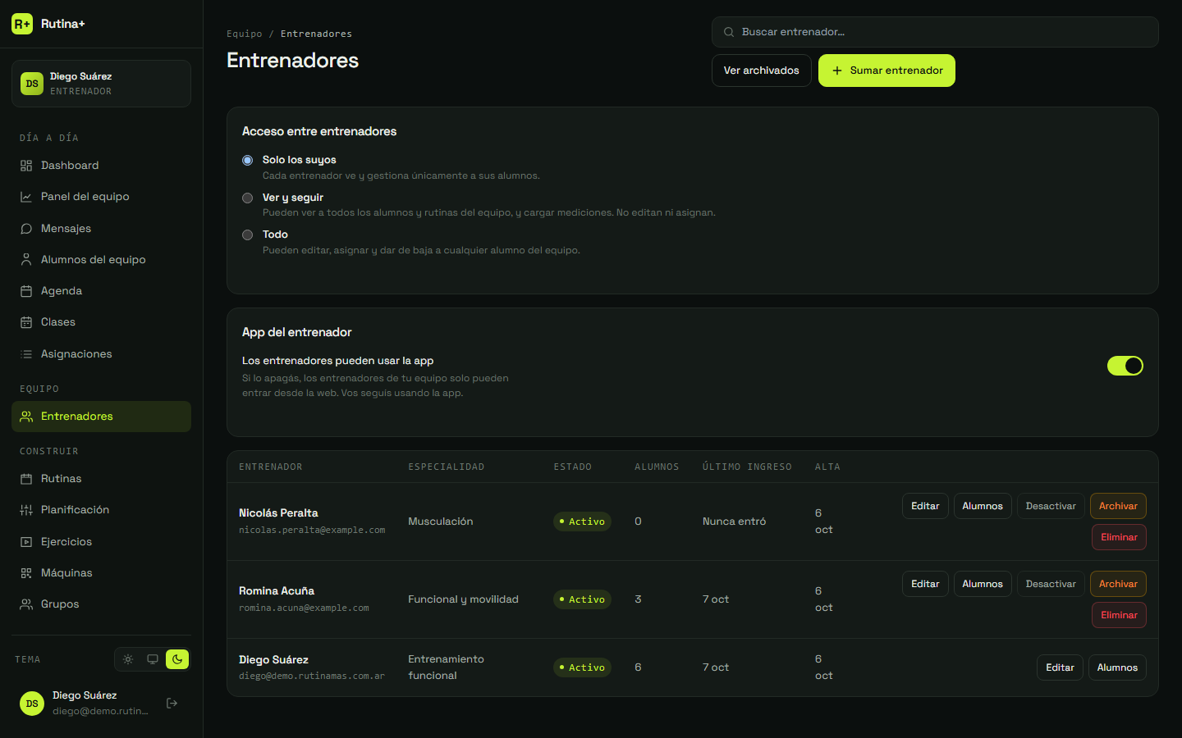Click the Sumar entrenador button
The width and height of the screenshot is (1182, 738).
tap(886, 71)
